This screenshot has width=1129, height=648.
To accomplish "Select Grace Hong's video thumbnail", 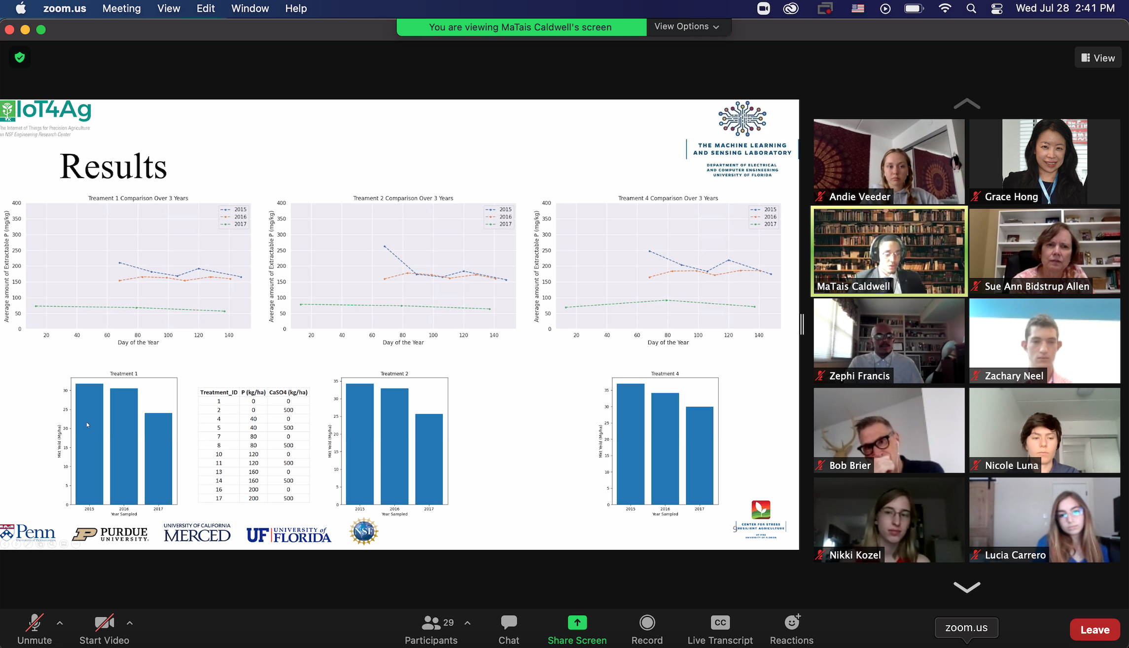I will click(x=1045, y=161).
